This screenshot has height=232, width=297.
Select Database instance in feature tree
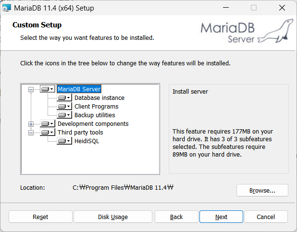[x=99, y=98]
